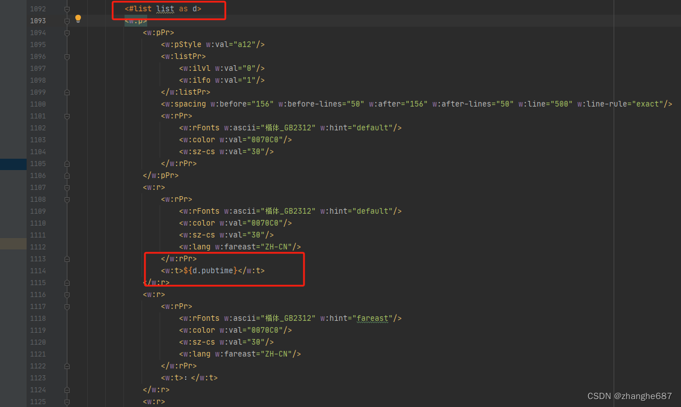Click line number 1109 in the gutter
The height and width of the screenshot is (407, 681).
[38, 211]
